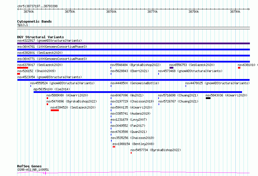Click the ruler's right scroll arrow

(x=249, y=9)
